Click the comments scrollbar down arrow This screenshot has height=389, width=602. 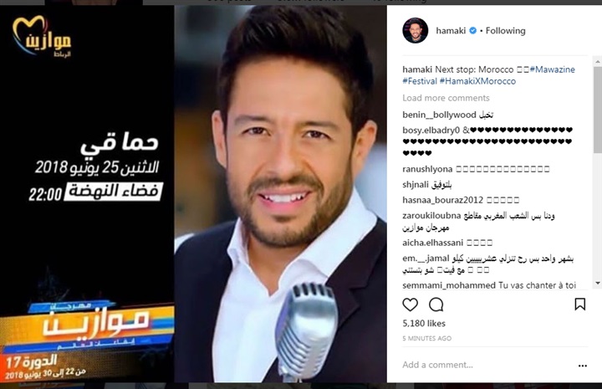[598, 284]
